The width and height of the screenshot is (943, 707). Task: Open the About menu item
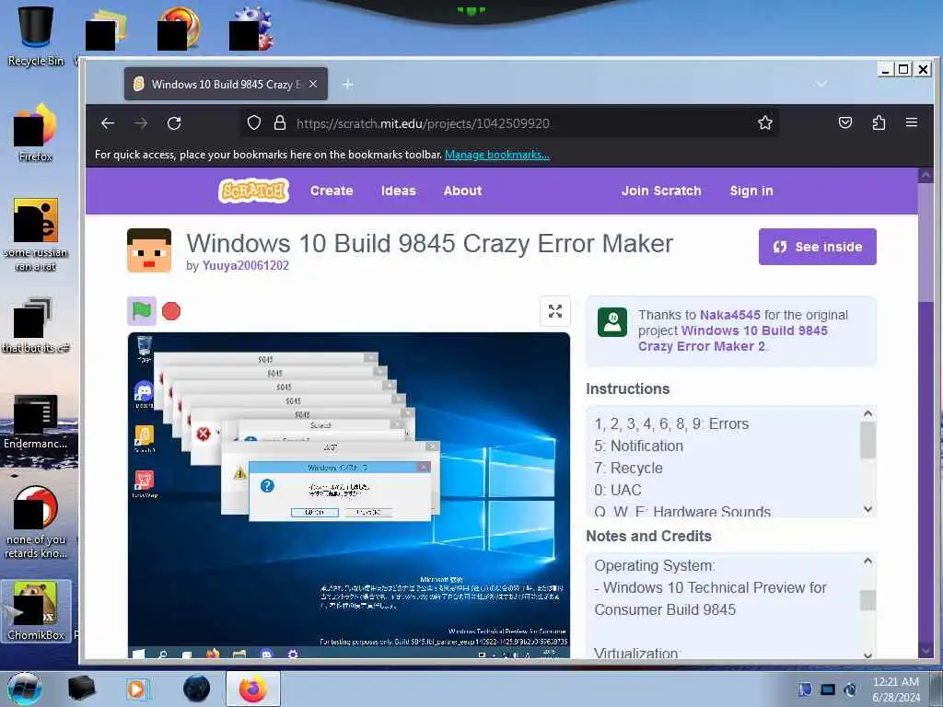click(x=462, y=191)
